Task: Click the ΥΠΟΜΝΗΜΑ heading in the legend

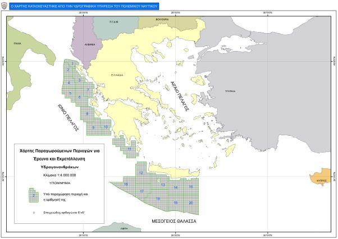Action: 60,182
